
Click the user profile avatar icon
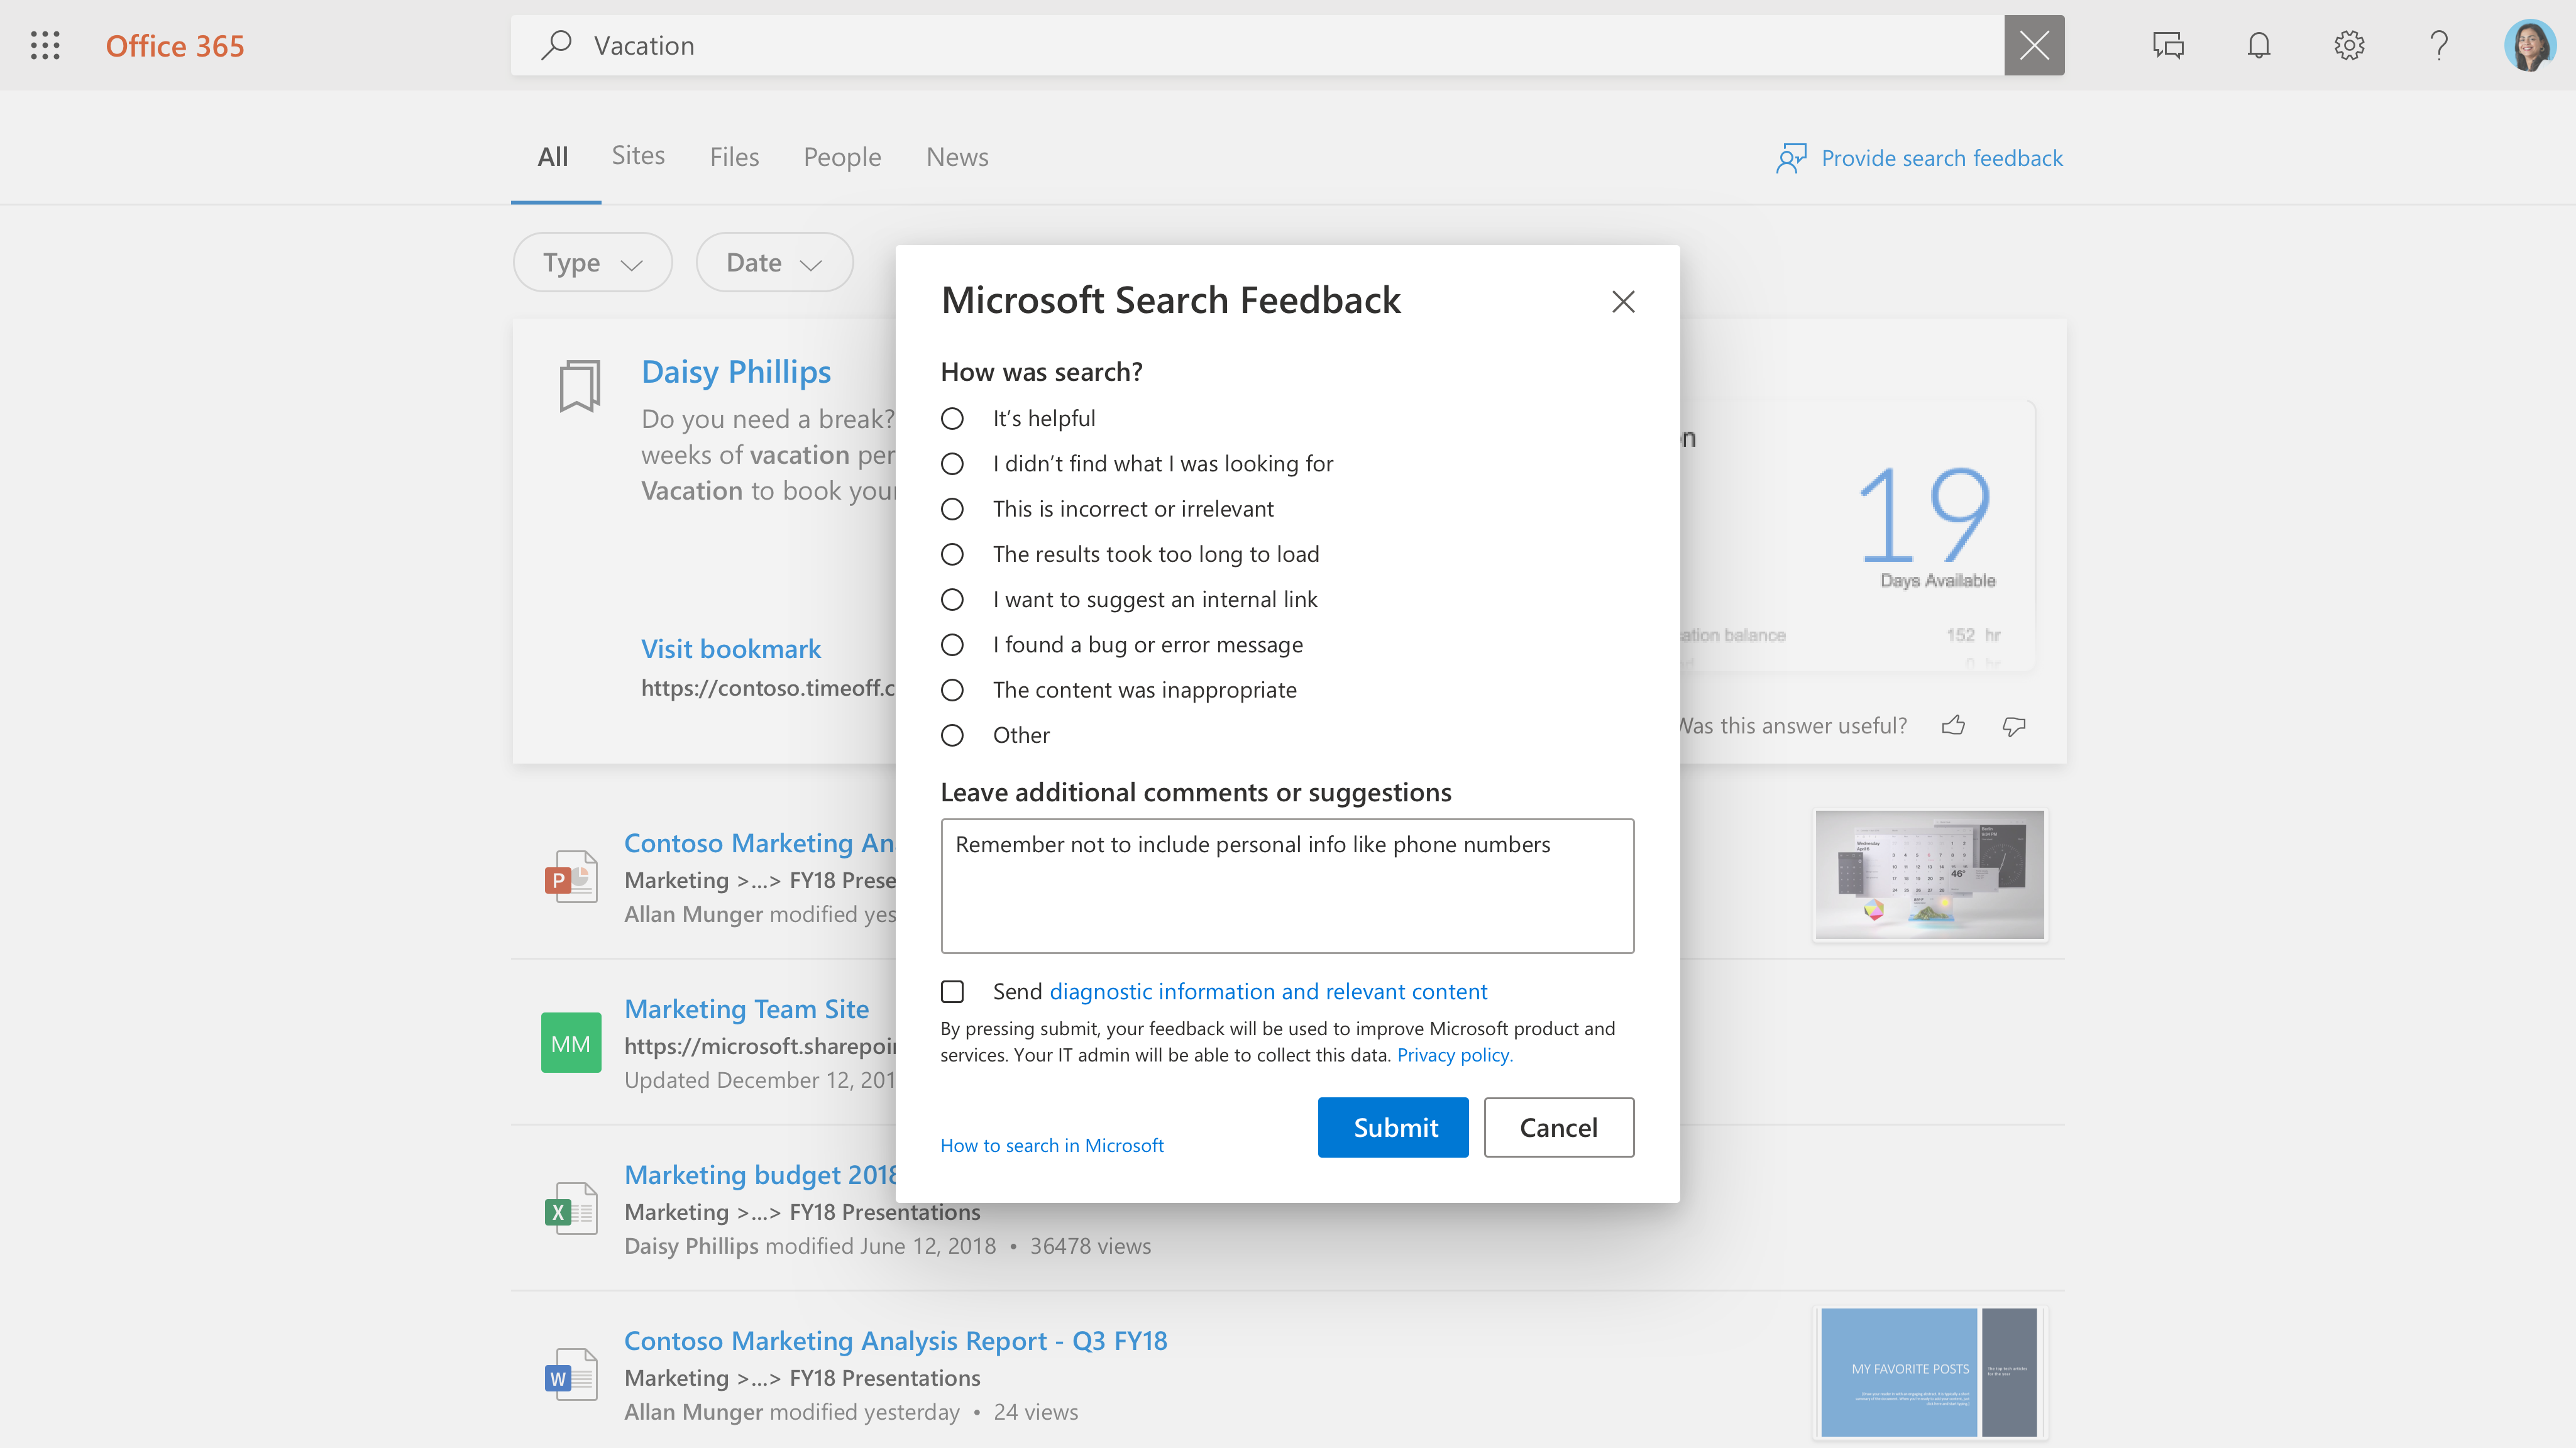(x=2524, y=44)
